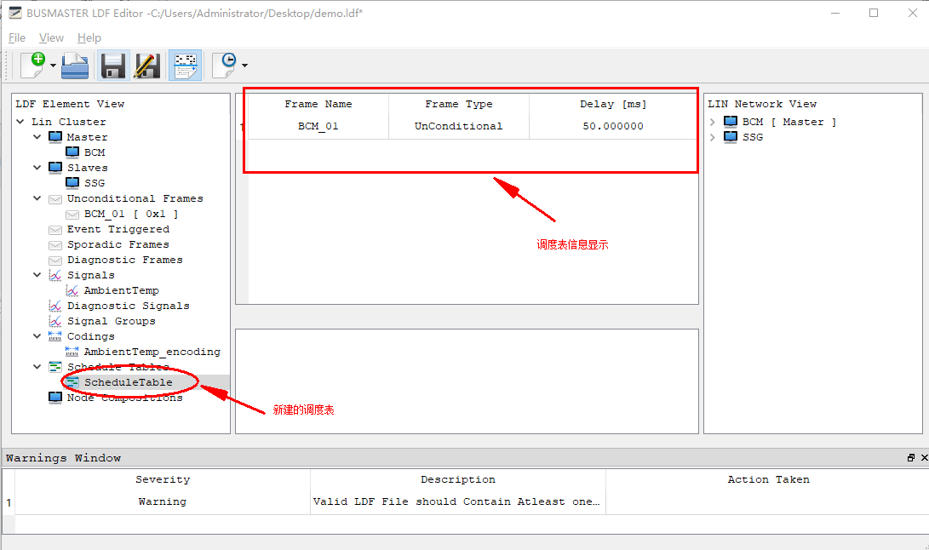Select BCM_01 [ 0x1 ] tree item
This screenshot has height=550, width=929.
click(131, 214)
